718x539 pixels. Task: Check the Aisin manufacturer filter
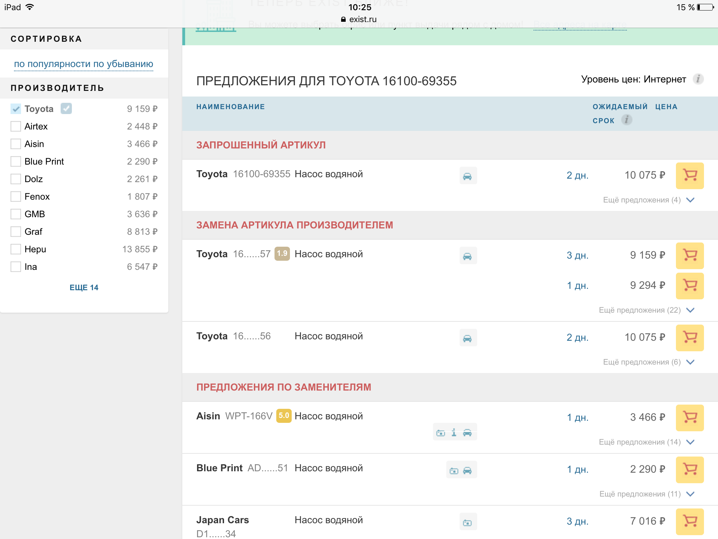pyautogui.click(x=16, y=144)
